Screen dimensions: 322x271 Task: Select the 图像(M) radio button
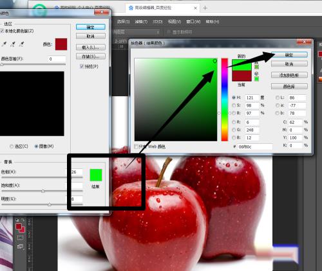point(36,146)
